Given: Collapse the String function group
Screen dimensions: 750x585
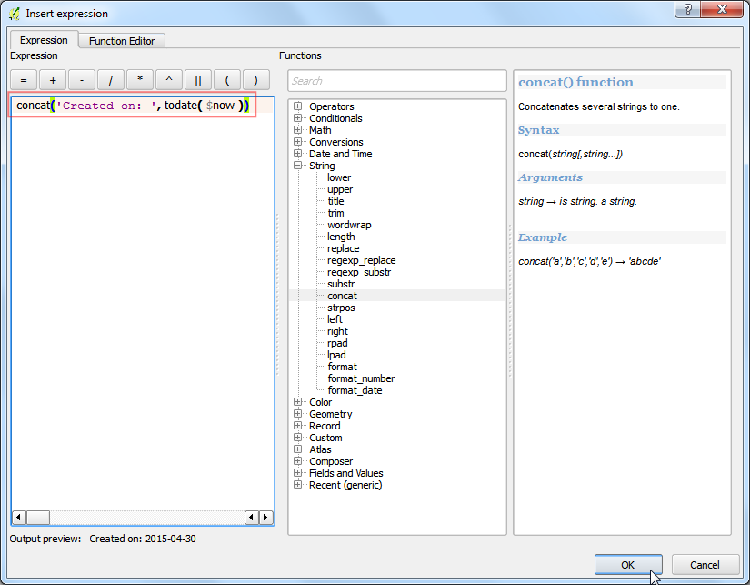Looking at the screenshot, I should point(297,166).
